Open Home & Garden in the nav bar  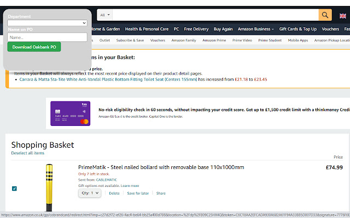(x=106, y=29)
